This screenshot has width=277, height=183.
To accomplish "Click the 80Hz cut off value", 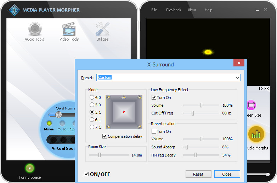I will [x=226, y=113].
